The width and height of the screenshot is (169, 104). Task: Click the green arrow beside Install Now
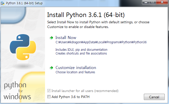[51, 38]
